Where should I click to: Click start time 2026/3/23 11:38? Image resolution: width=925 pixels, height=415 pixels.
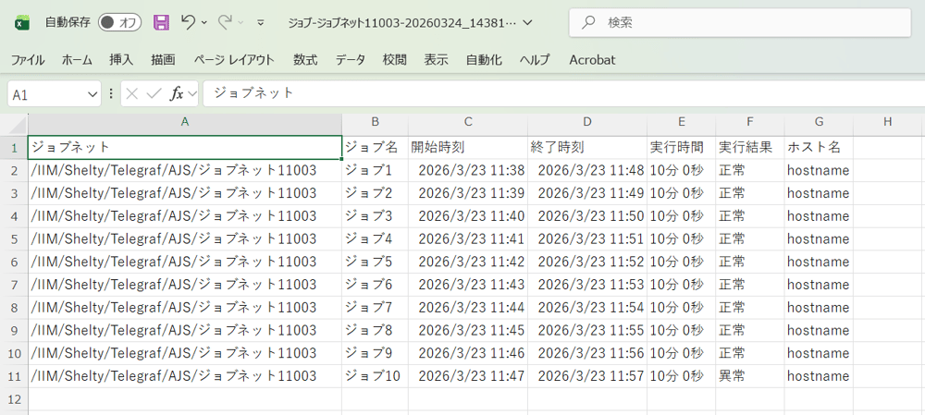point(468,170)
